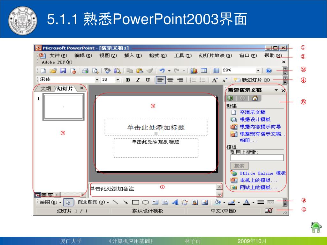Open the 插入 (Insert) menu
The width and height of the screenshot is (327, 245).
tap(133, 56)
